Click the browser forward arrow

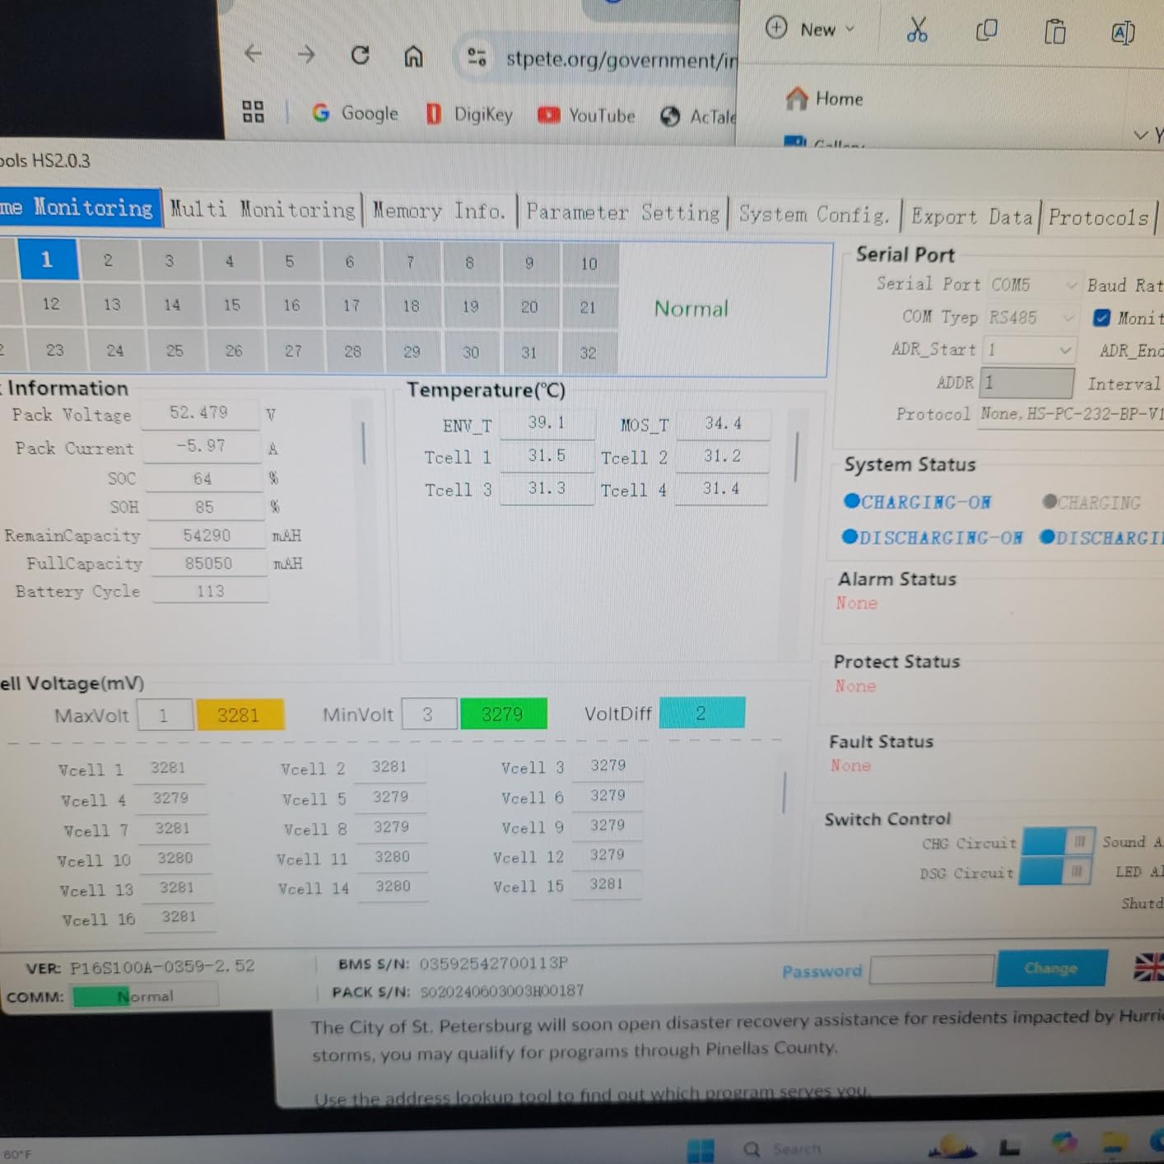(x=306, y=54)
